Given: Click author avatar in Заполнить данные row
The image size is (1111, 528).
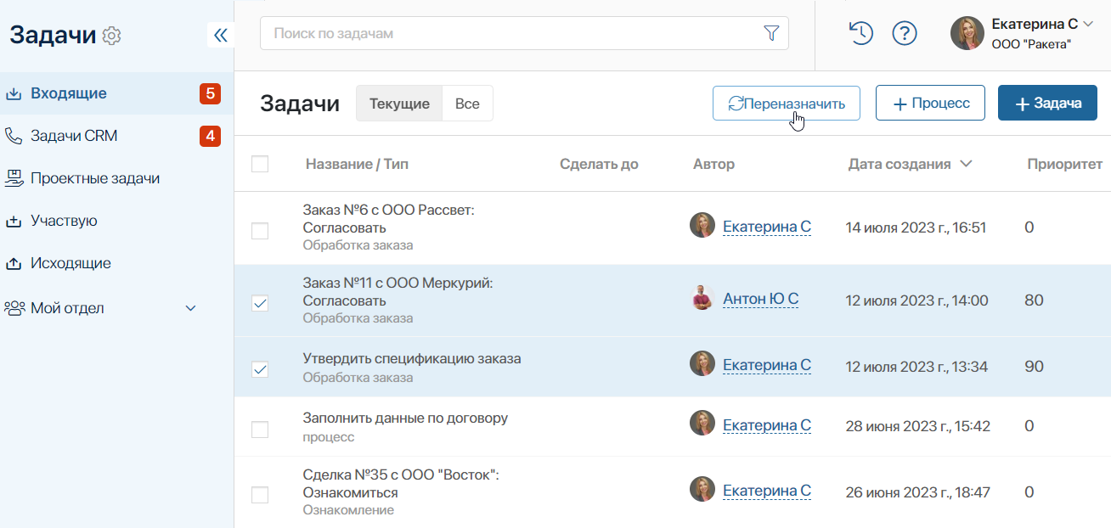Looking at the screenshot, I should (x=702, y=424).
